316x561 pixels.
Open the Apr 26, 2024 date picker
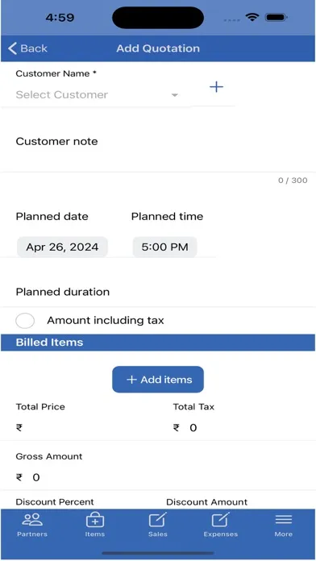coord(62,247)
